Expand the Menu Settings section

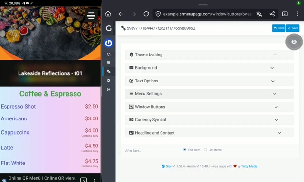coord(209,94)
